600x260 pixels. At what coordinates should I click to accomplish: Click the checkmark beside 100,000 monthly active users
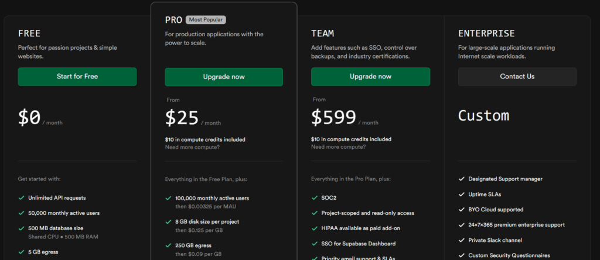pyautogui.click(x=168, y=199)
